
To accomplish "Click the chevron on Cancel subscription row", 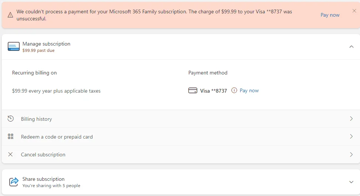I will pos(351,155).
